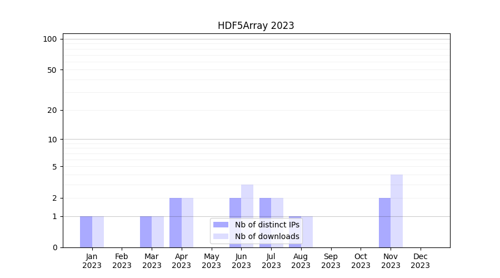Click the 20 tick on y-axis

pos(52,110)
